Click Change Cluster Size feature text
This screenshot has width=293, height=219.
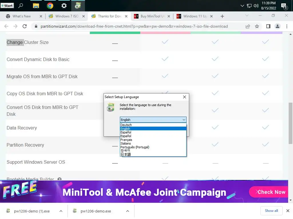click(27, 42)
